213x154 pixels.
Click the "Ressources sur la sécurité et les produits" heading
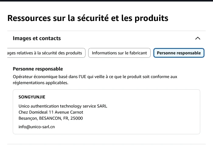click(x=88, y=18)
